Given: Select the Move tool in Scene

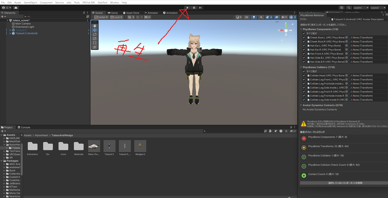Looking at the screenshot, I should (x=95, y=30).
